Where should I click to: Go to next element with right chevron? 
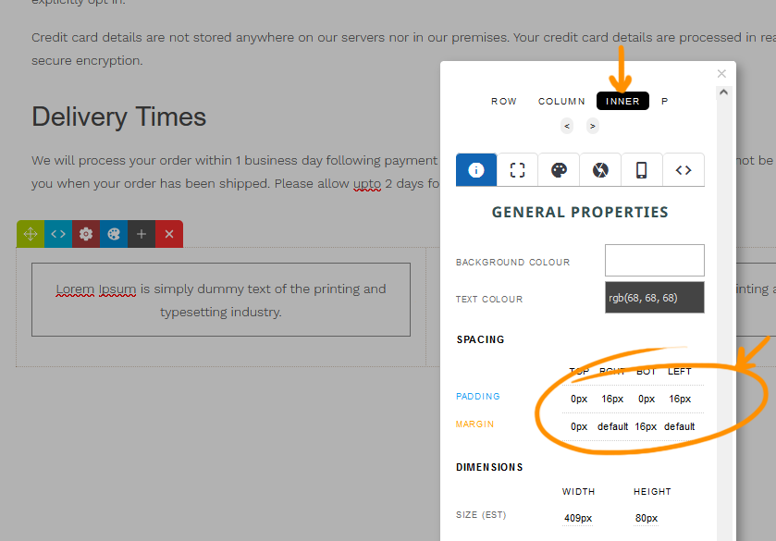(x=592, y=126)
